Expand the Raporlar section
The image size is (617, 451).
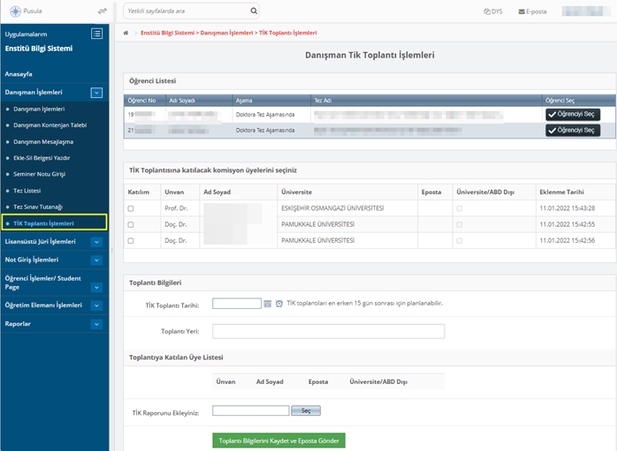96,324
